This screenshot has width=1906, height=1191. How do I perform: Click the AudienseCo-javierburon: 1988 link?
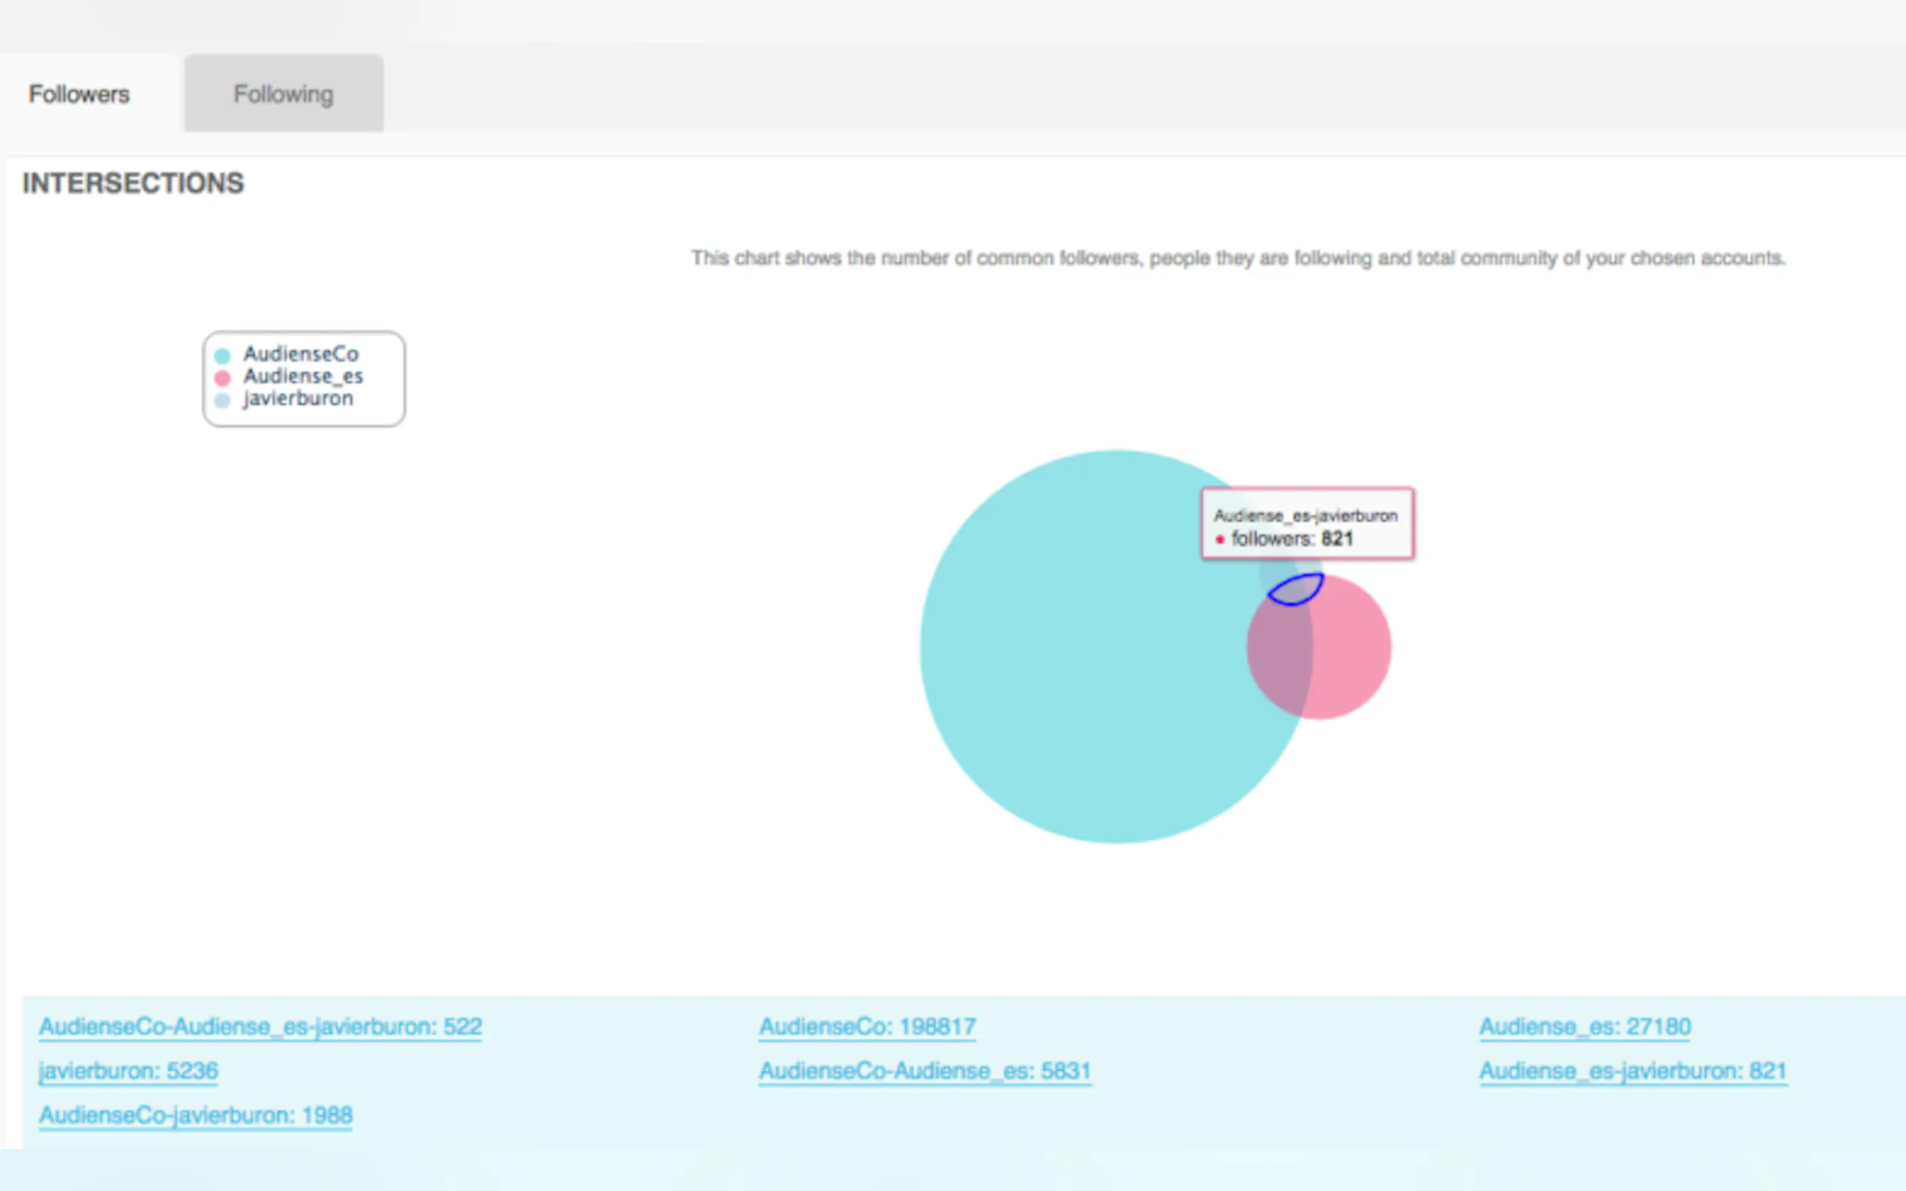pos(195,1114)
